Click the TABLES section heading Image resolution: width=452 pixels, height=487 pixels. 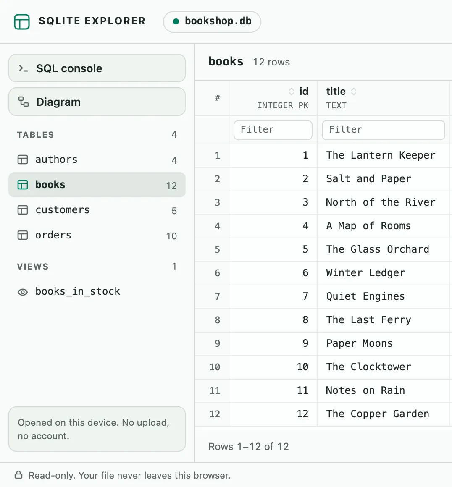[x=36, y=135]
